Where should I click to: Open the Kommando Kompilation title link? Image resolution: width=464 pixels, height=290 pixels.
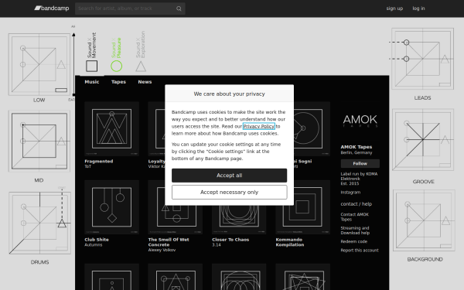click(290, 242)
